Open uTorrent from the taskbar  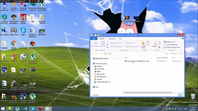coord(17,109)
